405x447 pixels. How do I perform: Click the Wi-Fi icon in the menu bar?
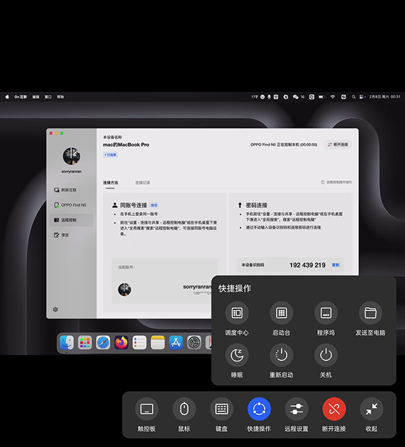click(x=333, y=97)
